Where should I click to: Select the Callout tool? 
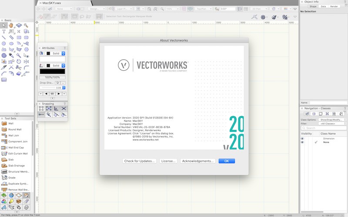(11, 31)
